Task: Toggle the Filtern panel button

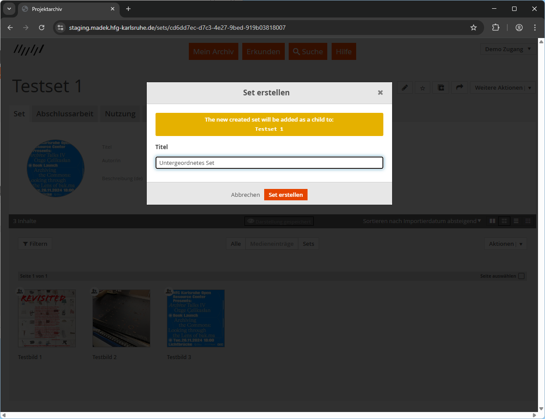Action: tap(35, 244)
